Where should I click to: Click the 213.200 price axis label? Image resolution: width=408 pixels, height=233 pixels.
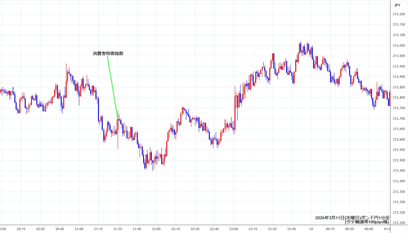(399, 14)
